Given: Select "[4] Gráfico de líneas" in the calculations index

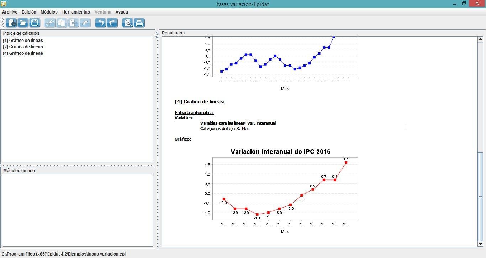Looking at the screenshot, I should (x=23, y=53).
